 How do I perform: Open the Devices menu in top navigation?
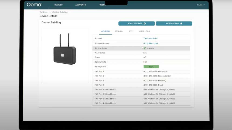[x=59, y=5]
